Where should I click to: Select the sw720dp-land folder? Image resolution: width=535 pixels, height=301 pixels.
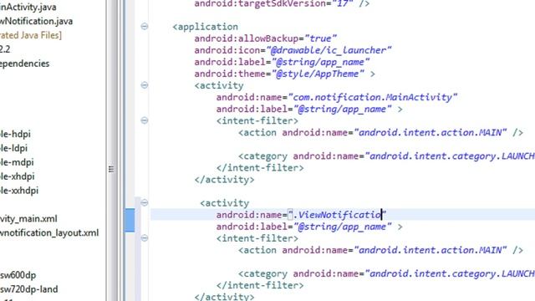click(29, 289)
